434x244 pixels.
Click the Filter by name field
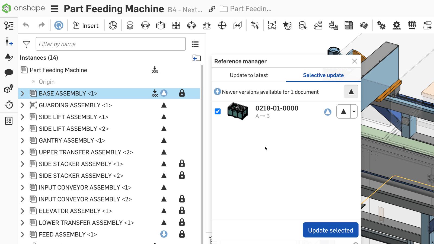(111, 44)
